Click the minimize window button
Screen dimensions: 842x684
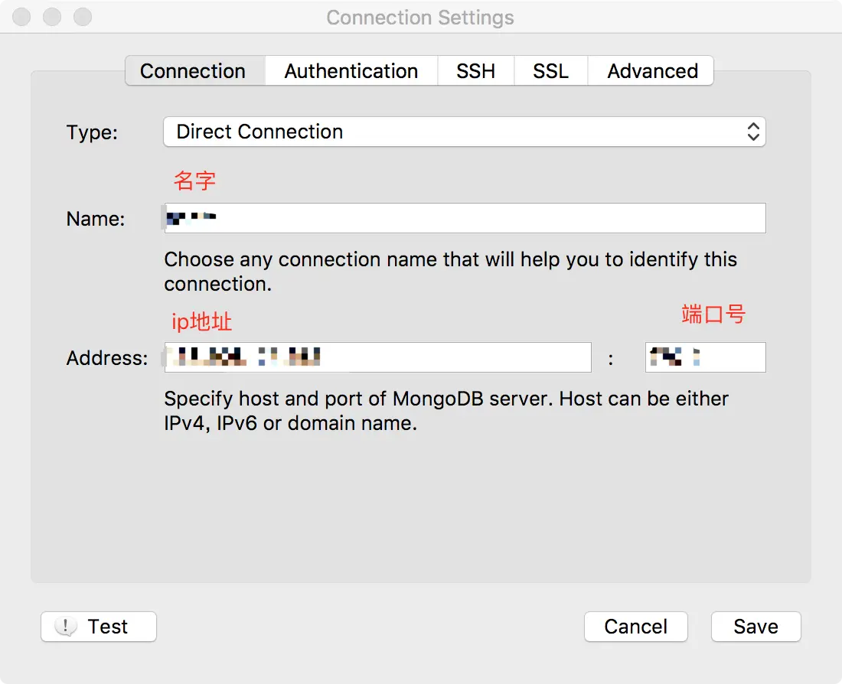(x=52, y=17)
